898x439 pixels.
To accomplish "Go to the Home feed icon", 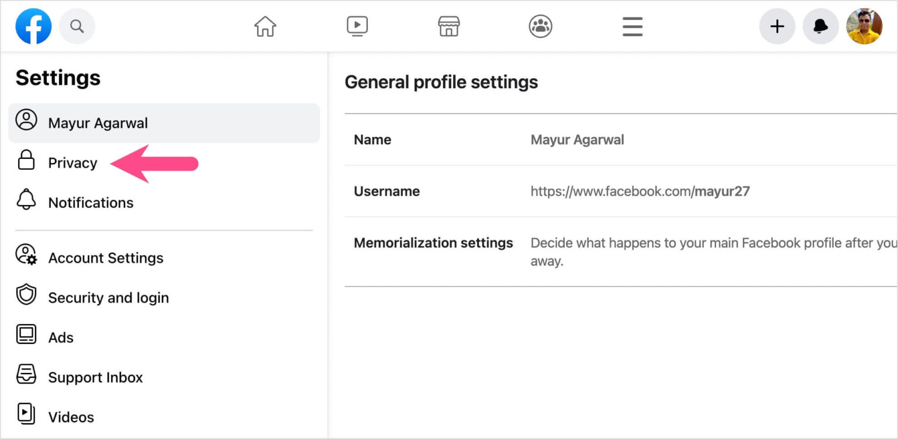I will [265, 26].
